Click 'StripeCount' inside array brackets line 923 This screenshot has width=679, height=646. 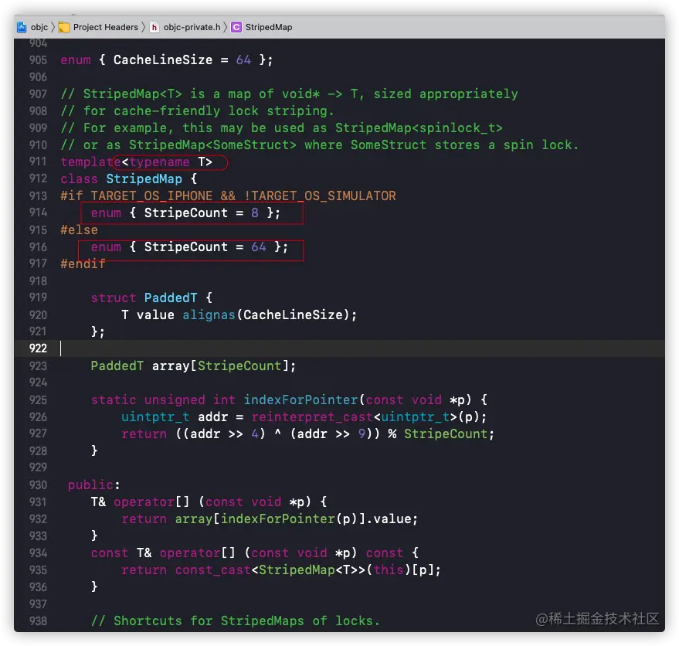click(x=239, y=366)
